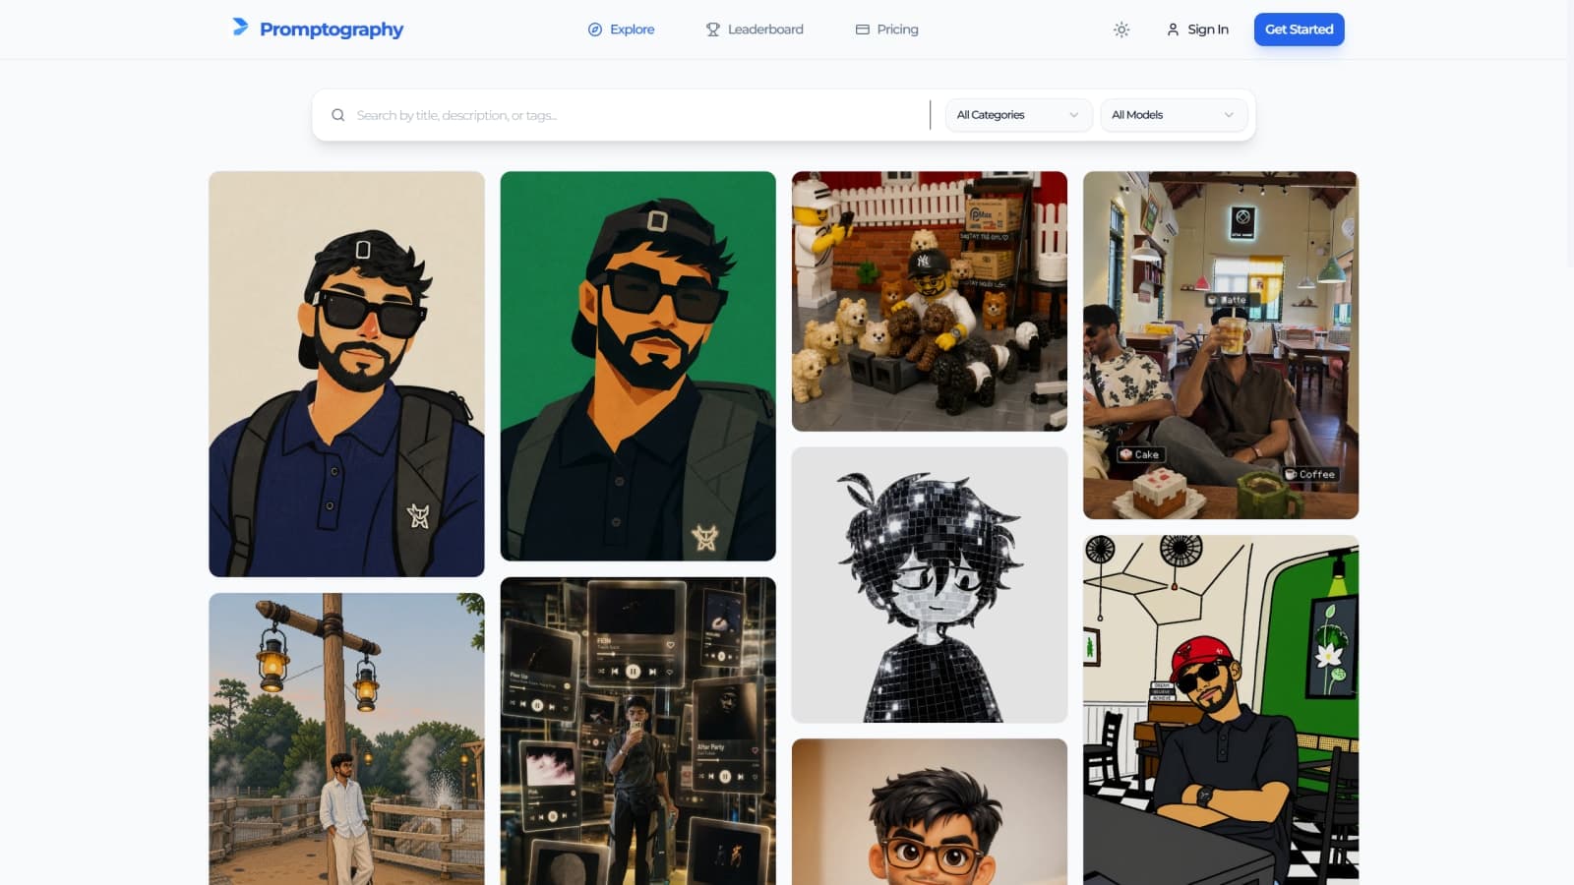Click the page vertical scrollbar
Image resolution: width=1574 pixels, height=885 pixels.
point(1570,134)
